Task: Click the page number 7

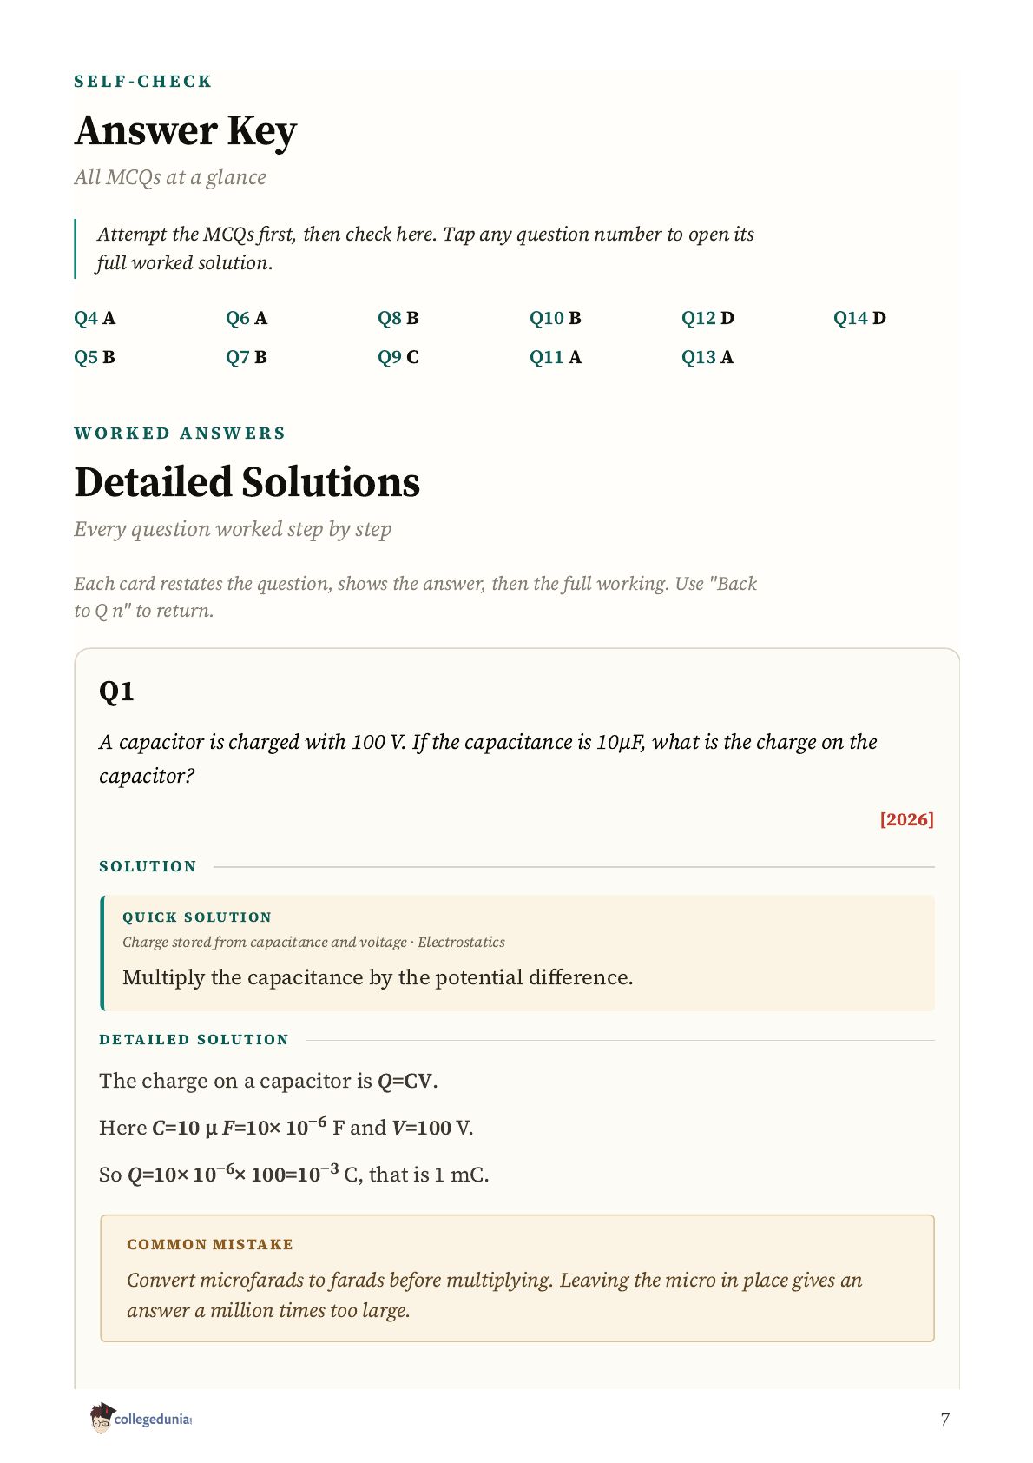Action: [x=945, y=1419]
